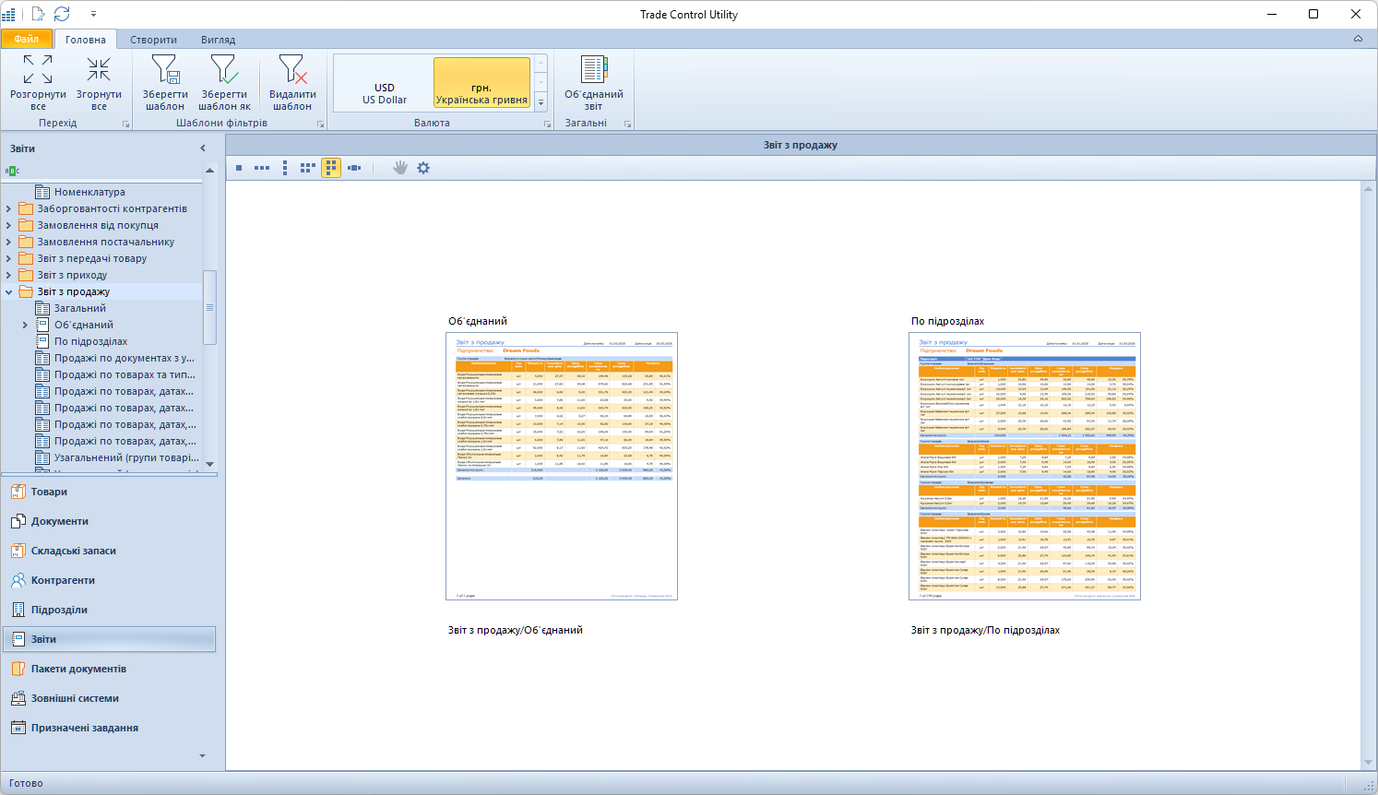Screen dimensions: 1378x795
Task: Expand the Заборгованості контрагентів folder
Action: click(9, 209)
